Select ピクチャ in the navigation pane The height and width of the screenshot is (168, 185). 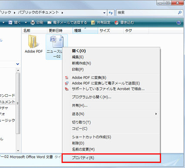4,108
